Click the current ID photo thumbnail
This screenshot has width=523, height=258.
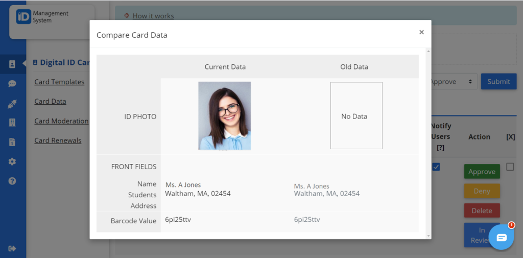click(225, 116)
